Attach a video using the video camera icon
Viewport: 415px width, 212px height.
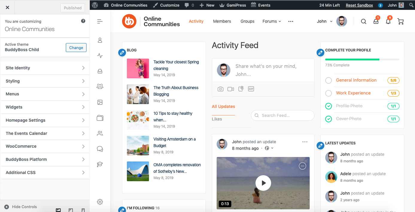click(x=230, y=89)
